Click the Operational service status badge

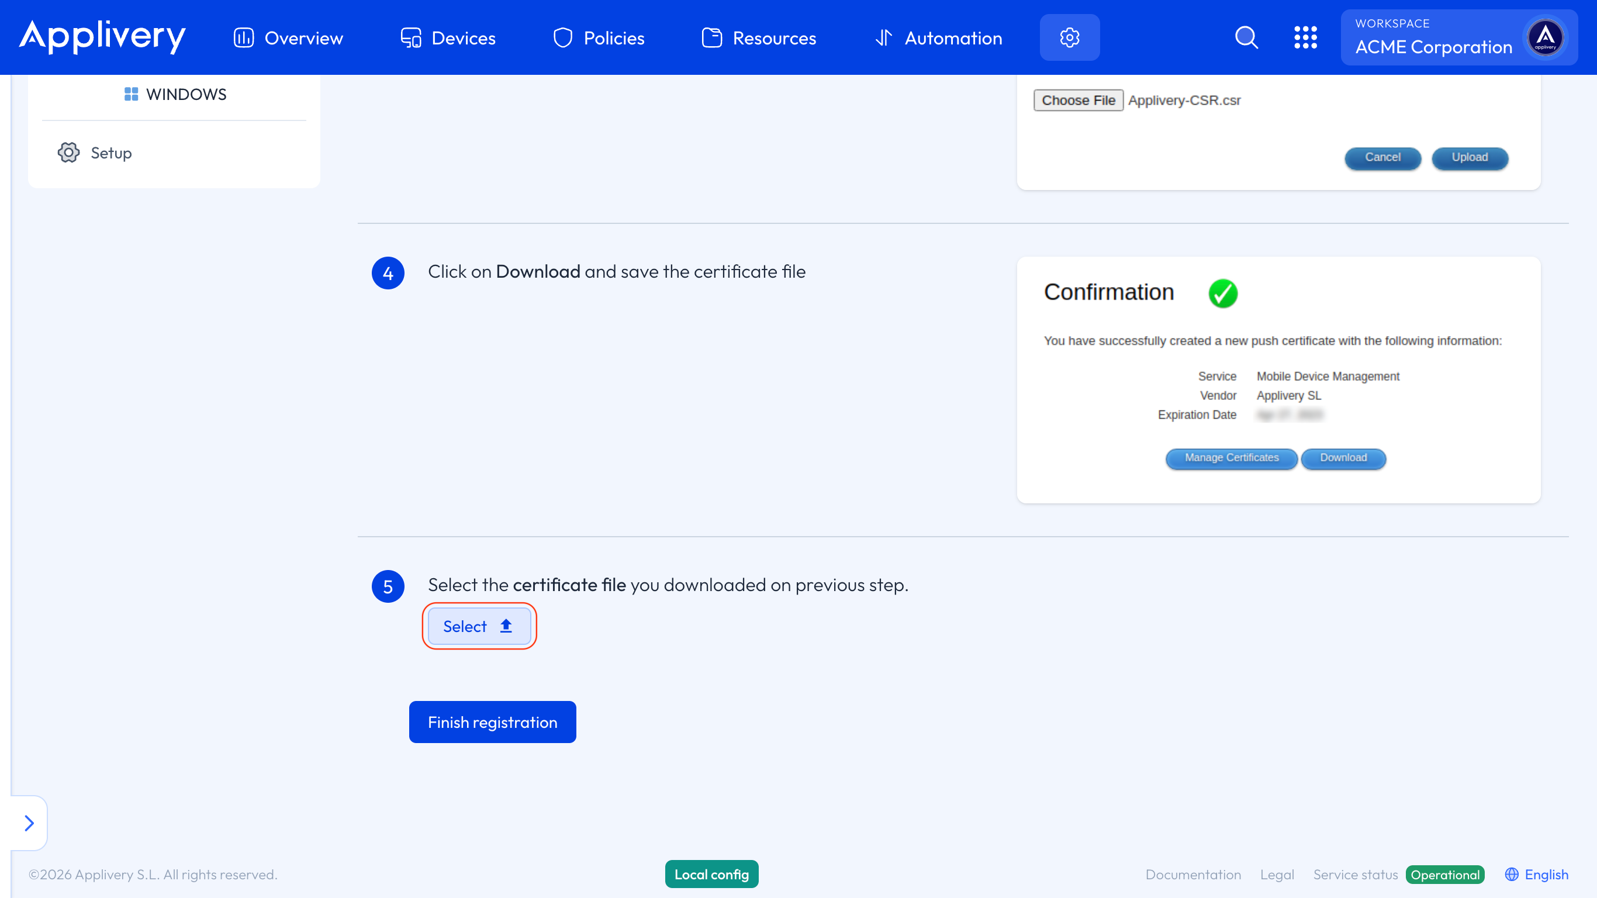coord(1444,875)
